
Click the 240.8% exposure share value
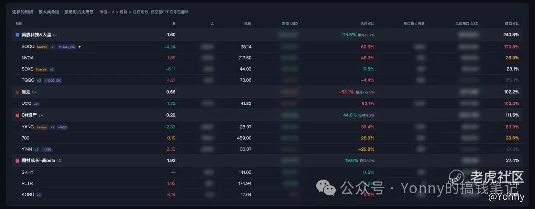pyautogui.click(x=511, y=35)
